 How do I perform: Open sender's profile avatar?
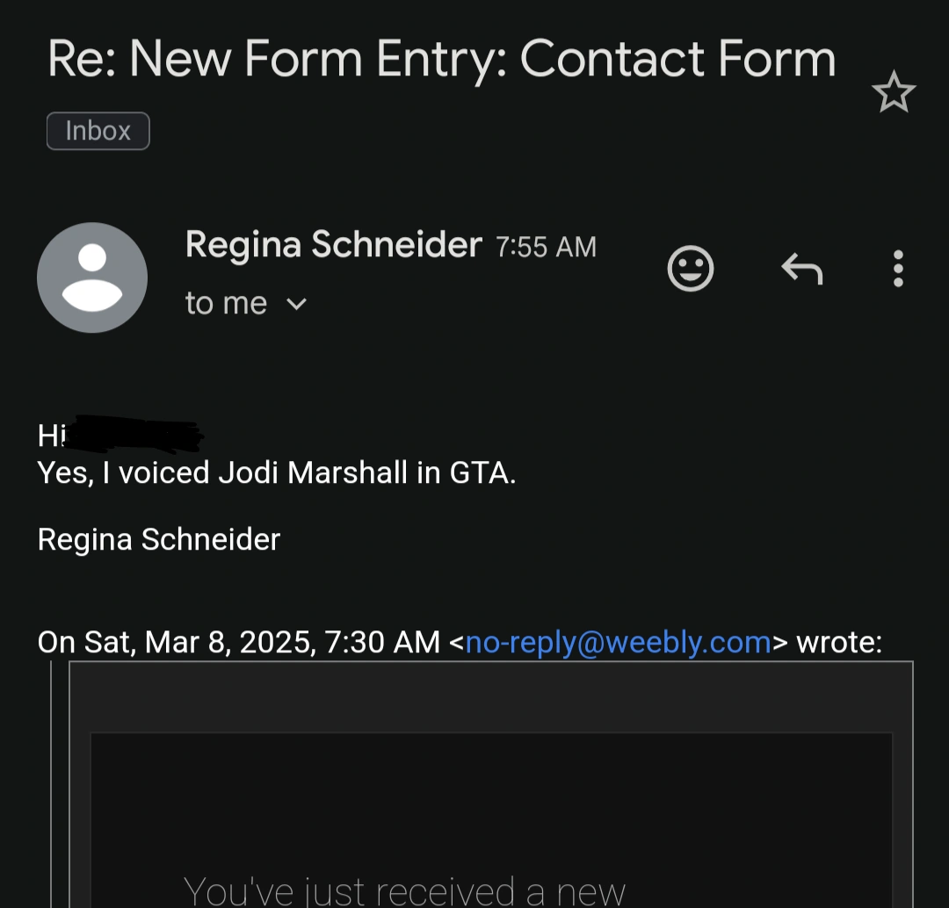[92, 277]
